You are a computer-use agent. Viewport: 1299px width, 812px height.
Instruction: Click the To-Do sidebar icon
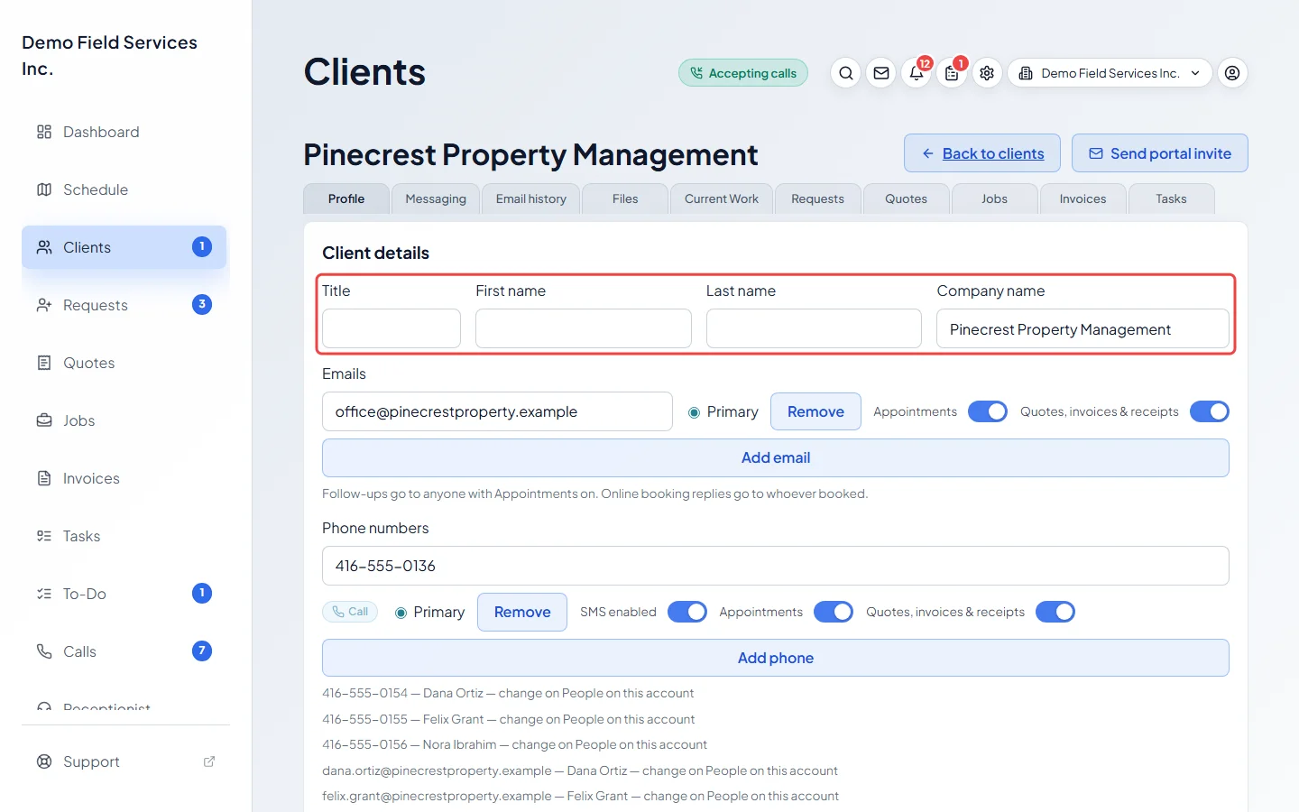pos(44,594)
